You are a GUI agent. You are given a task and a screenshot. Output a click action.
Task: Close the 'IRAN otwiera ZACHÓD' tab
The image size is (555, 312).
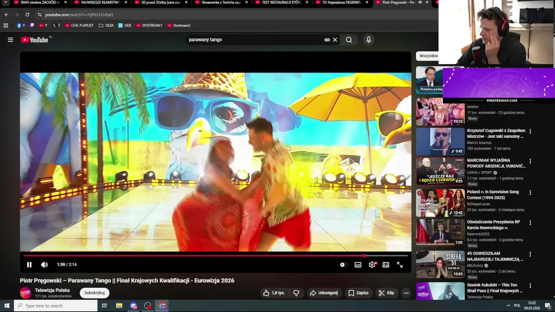click(x=65, y=3)
